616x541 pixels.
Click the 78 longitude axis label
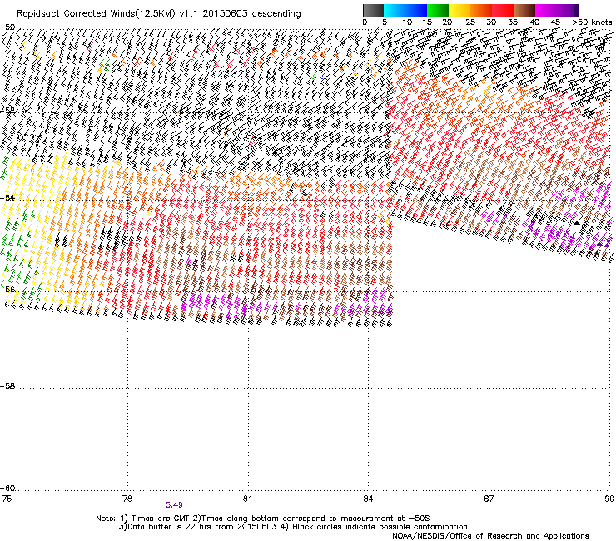(x=127, y=499)
